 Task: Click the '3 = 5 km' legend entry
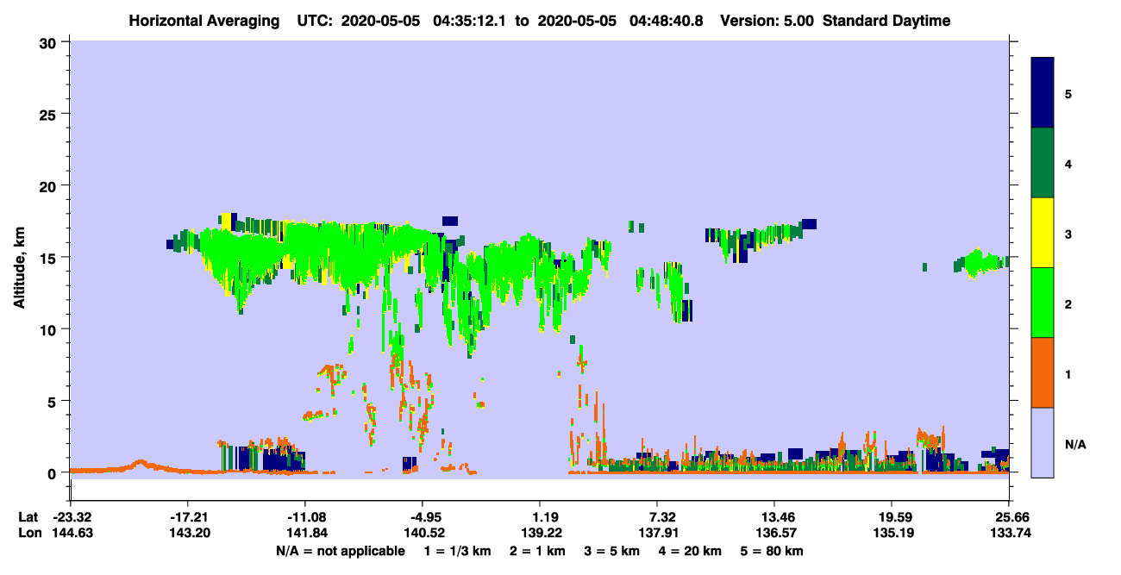tap(611, 551)
